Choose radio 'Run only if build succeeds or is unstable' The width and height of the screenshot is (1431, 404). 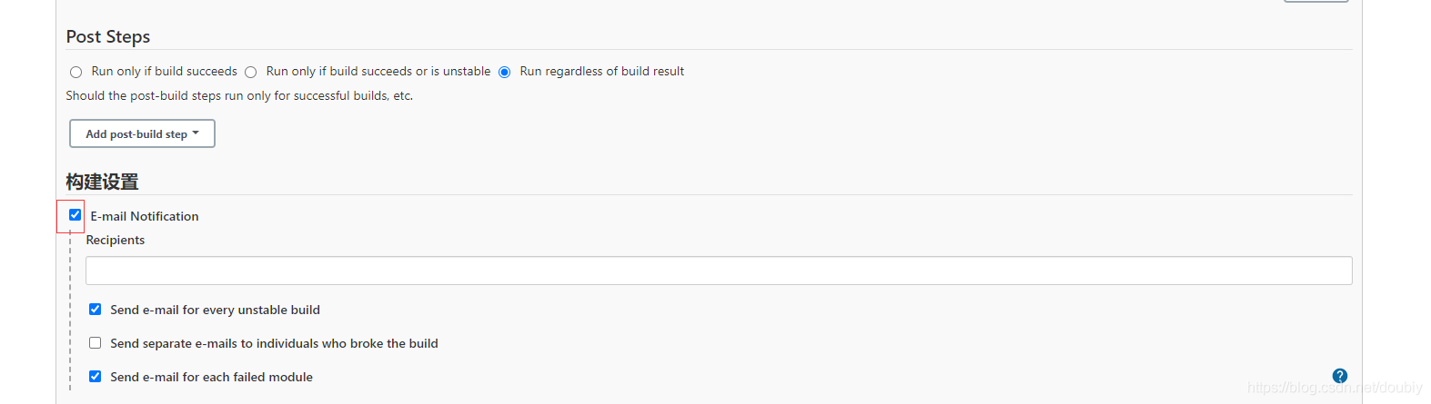[x=251, y=72]
